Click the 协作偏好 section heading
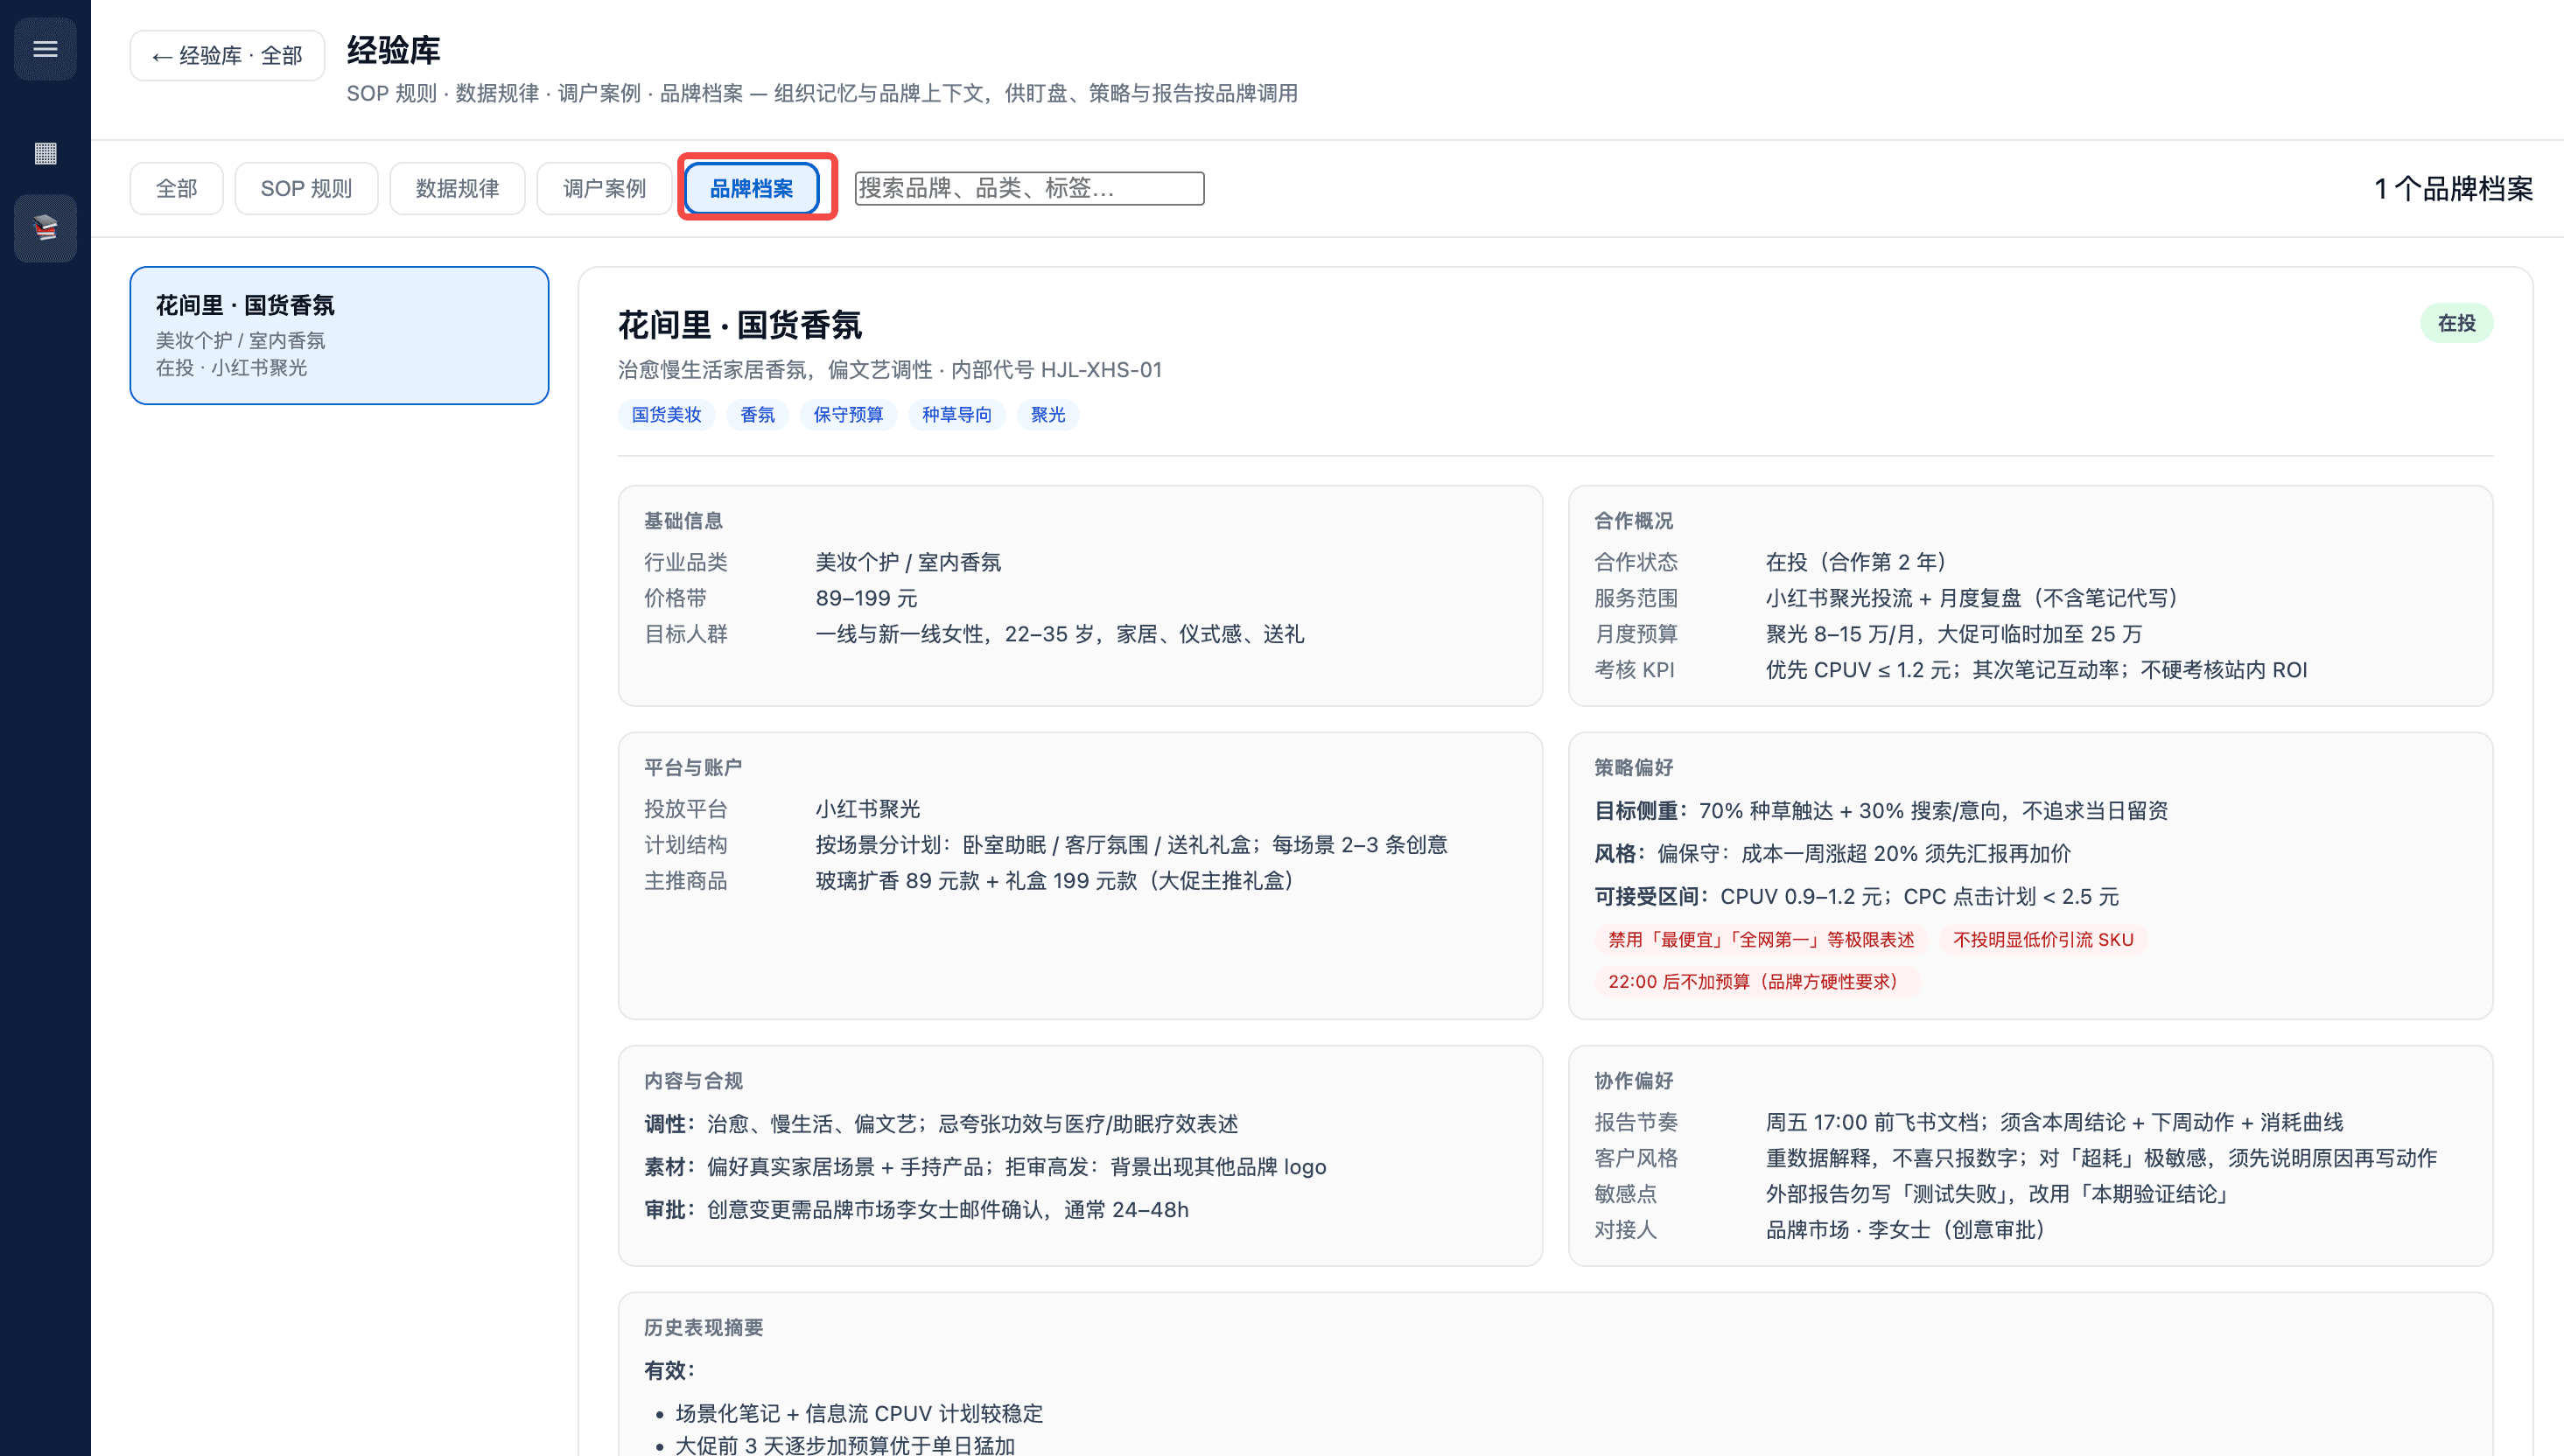 click(1633, 1080)
